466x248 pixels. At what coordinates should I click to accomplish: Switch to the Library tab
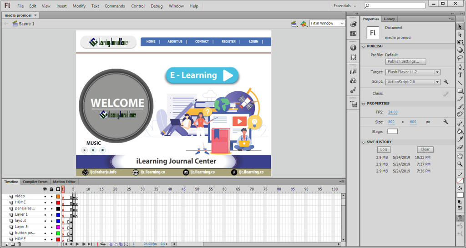389,19
